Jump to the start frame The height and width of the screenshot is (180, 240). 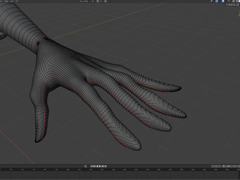pos(91,166)
